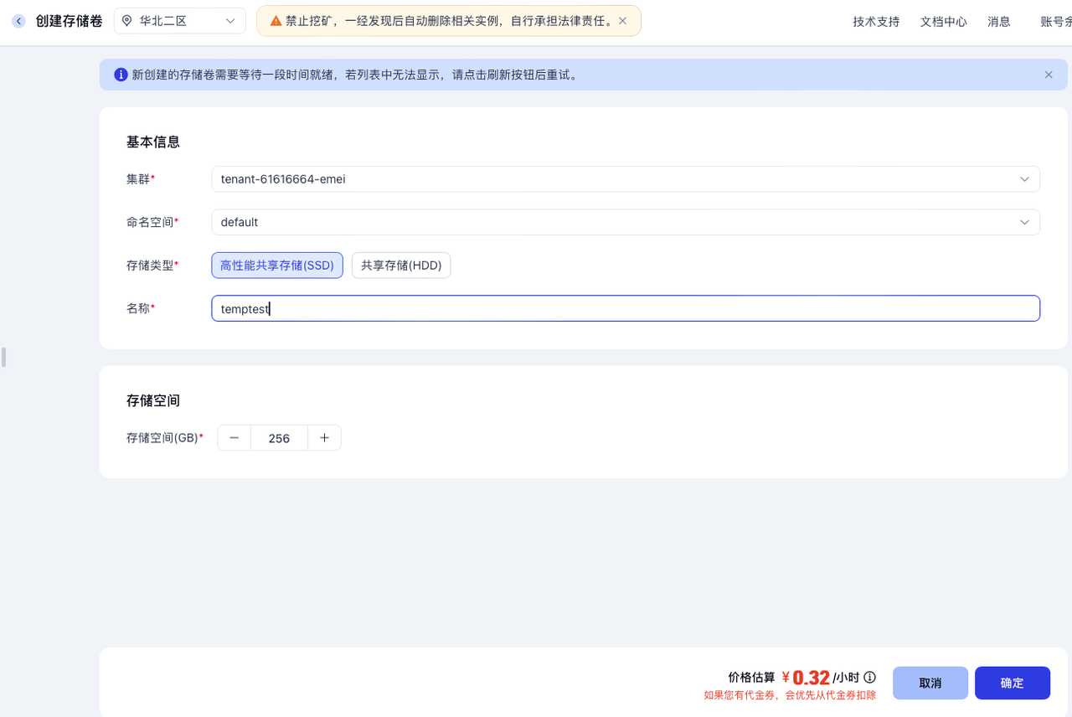The height and width of the screenshot is (717, 1072).
Task: Close the blue storage volume notice banner
Action: pos(1049,75)
